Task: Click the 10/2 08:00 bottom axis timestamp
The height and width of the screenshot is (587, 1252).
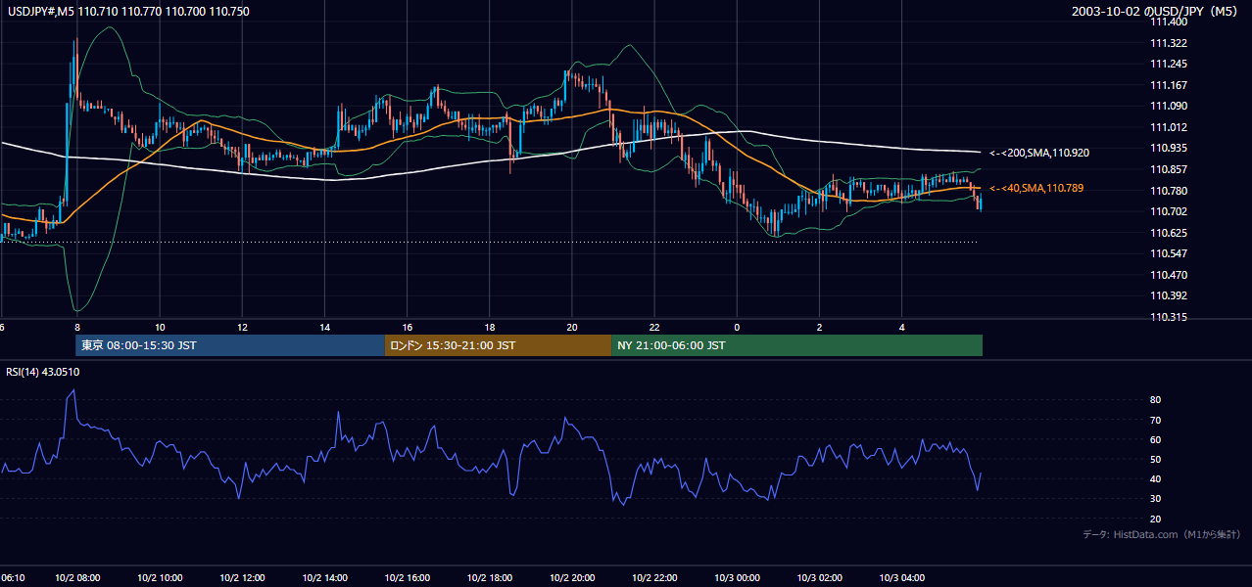Action: point(76,577)
